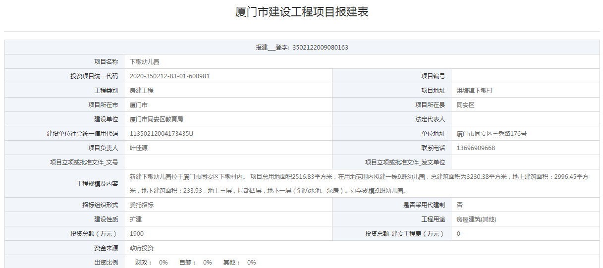The height and width of the screenshot is (268, 603).
Task: Click the 项目所在县 label
Action: (x=430, y=105)
